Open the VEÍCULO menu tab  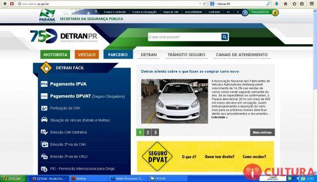point(87,55)
